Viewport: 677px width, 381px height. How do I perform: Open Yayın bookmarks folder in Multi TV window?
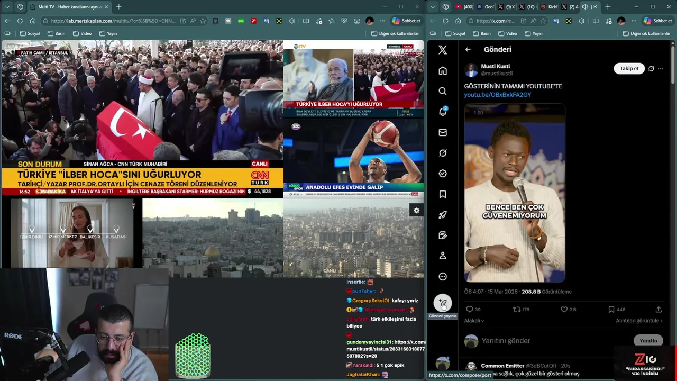[107, 33]
